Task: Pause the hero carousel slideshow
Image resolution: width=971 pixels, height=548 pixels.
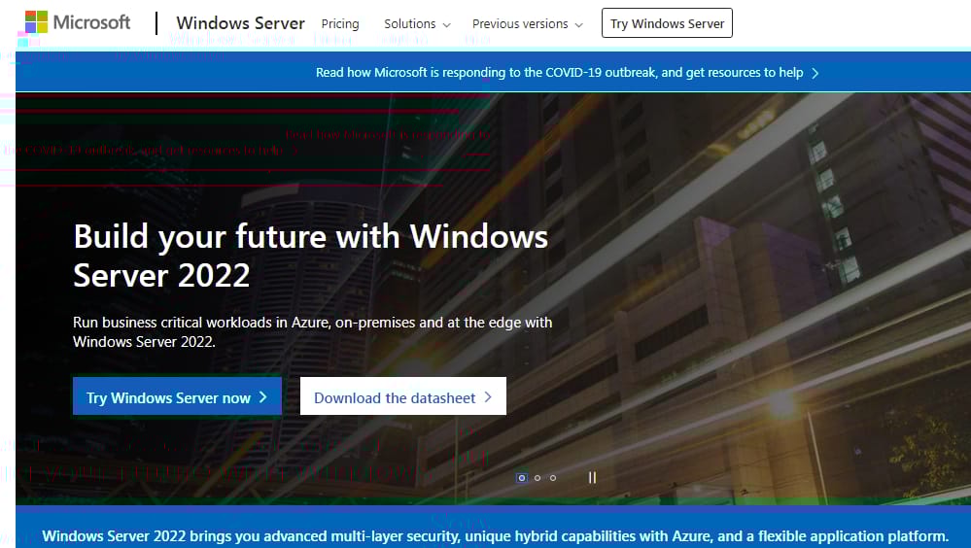Action: pyautogui.click(x=592, y=477)
